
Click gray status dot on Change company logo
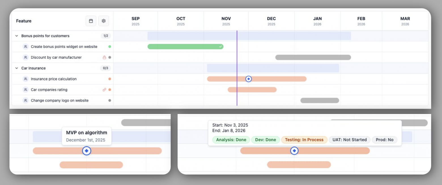tap(110, 100)
